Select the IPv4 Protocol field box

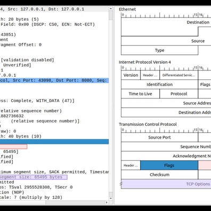pyautogui.click(x=178, y=94)
